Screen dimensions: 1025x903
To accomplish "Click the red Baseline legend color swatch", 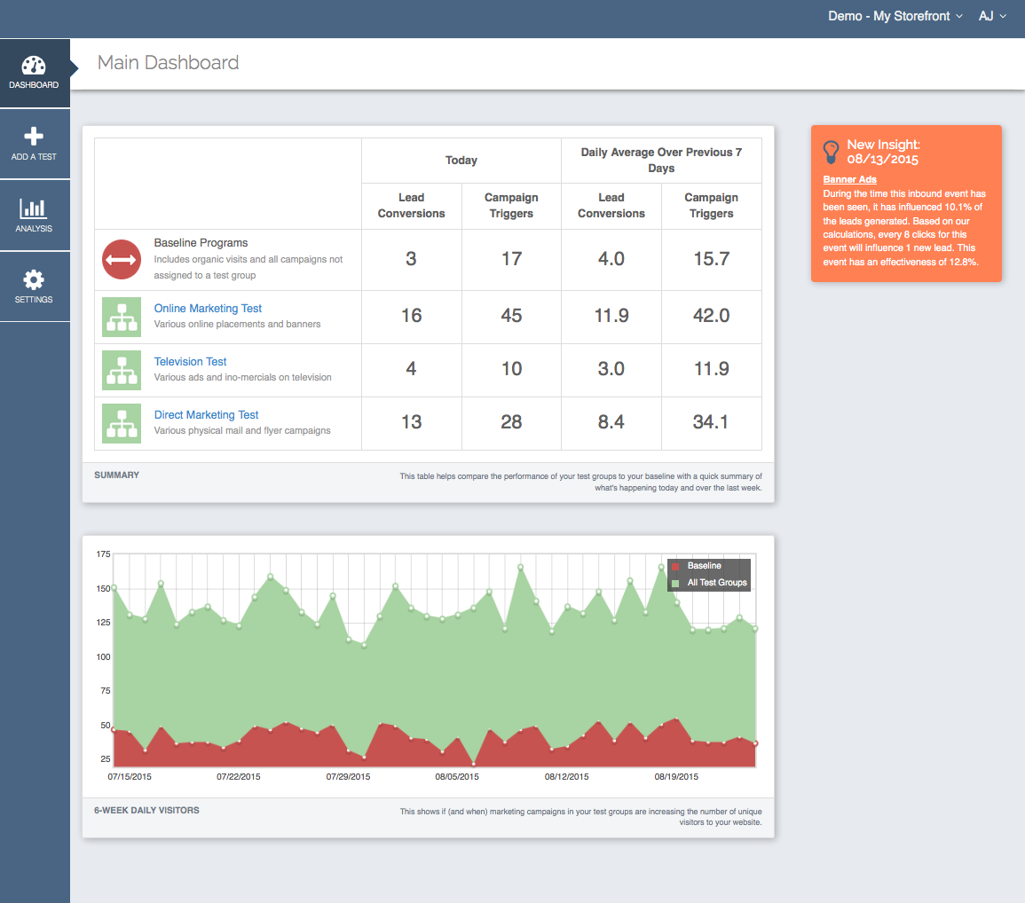I will [x=676, y=567].
